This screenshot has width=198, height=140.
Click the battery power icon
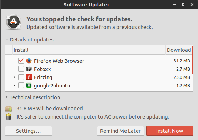pos(9,117)
